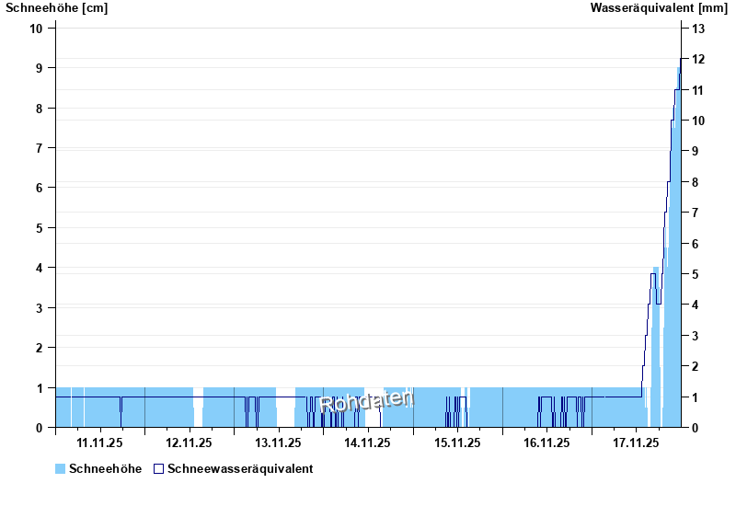Select the 11.11.25 date label
This screenshot has height=506, width=736.
(x=99, y=443)
